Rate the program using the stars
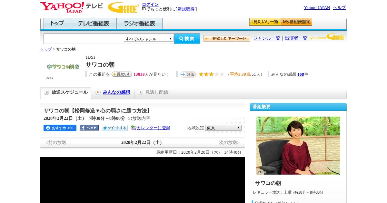387x203 pixels. coord(211,74)
